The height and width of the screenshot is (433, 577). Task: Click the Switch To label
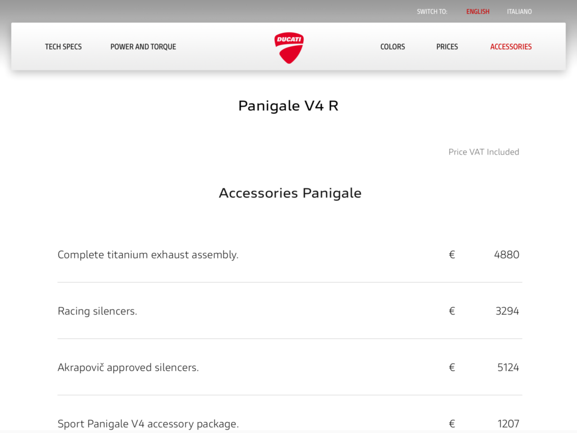tap(432, 12)
